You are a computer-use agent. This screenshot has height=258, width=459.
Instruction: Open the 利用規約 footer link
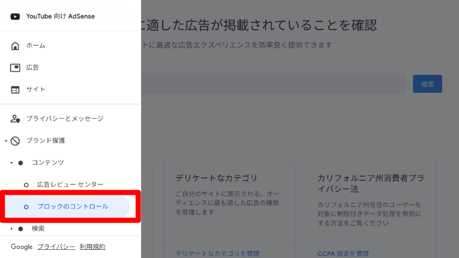pos(92,246)
